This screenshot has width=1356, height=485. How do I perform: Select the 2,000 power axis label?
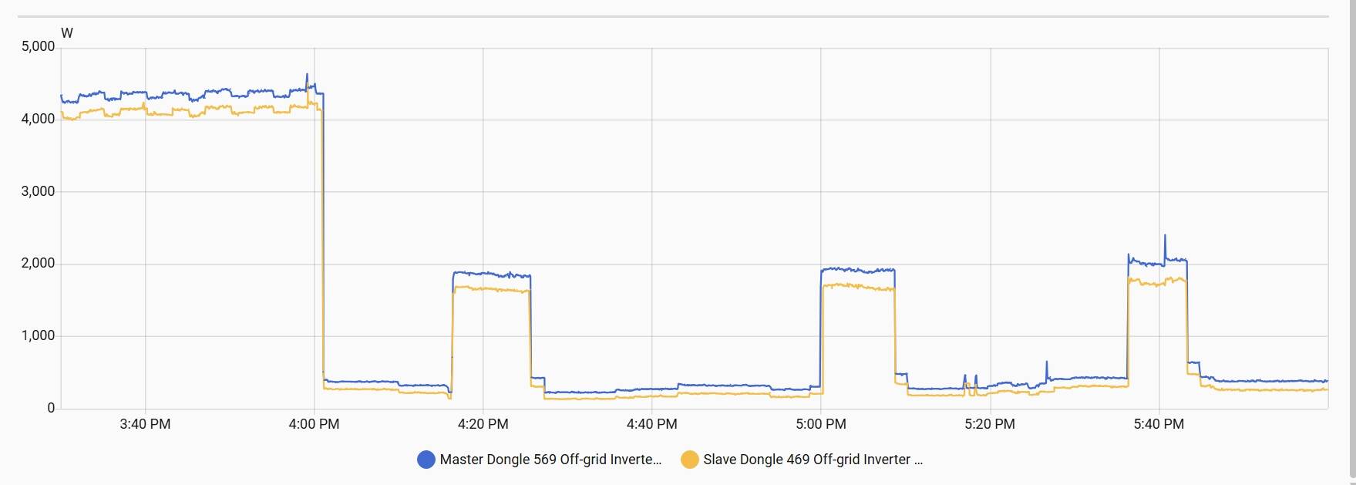(38, 264)
